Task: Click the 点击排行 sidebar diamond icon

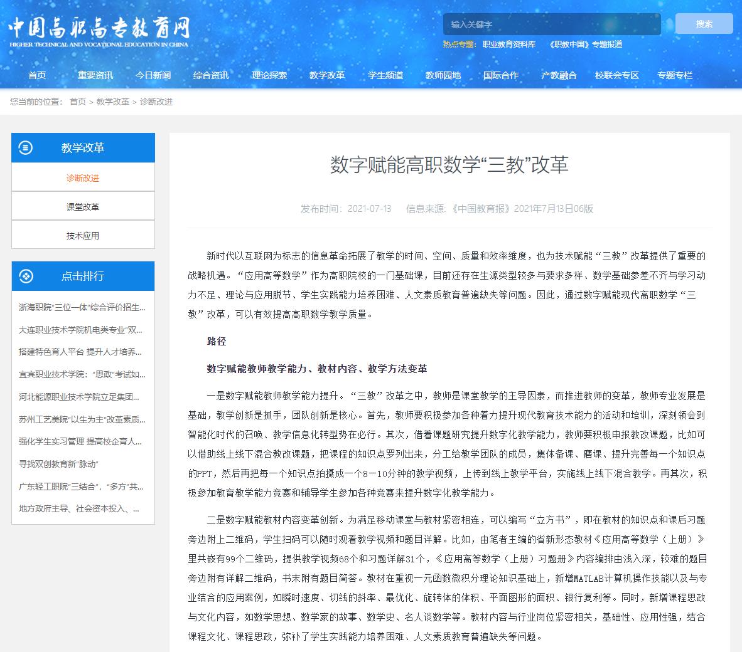Action: click(x=26, y=276)
